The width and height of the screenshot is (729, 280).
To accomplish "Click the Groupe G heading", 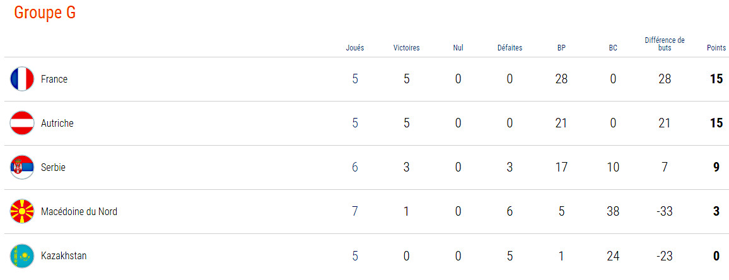I will tap(45, 13).
